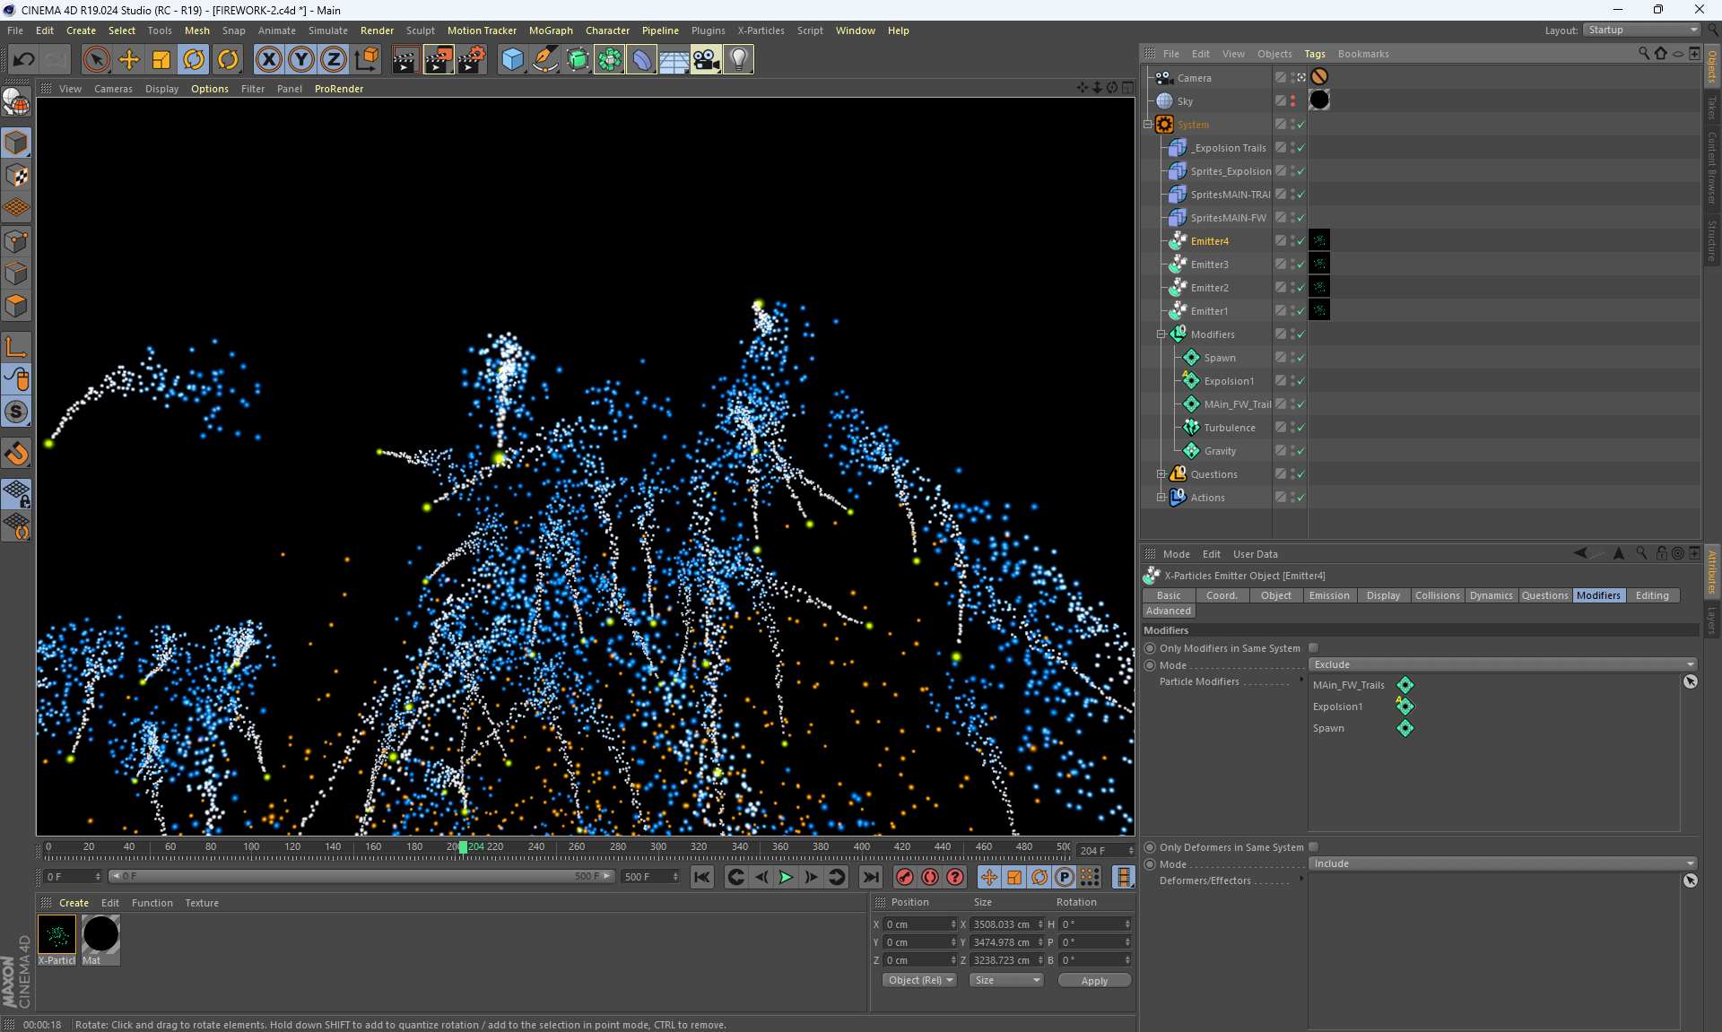Select the Rotate tool icon
This screenshot has width=1722, height=1032.
(x=194, y=60)
